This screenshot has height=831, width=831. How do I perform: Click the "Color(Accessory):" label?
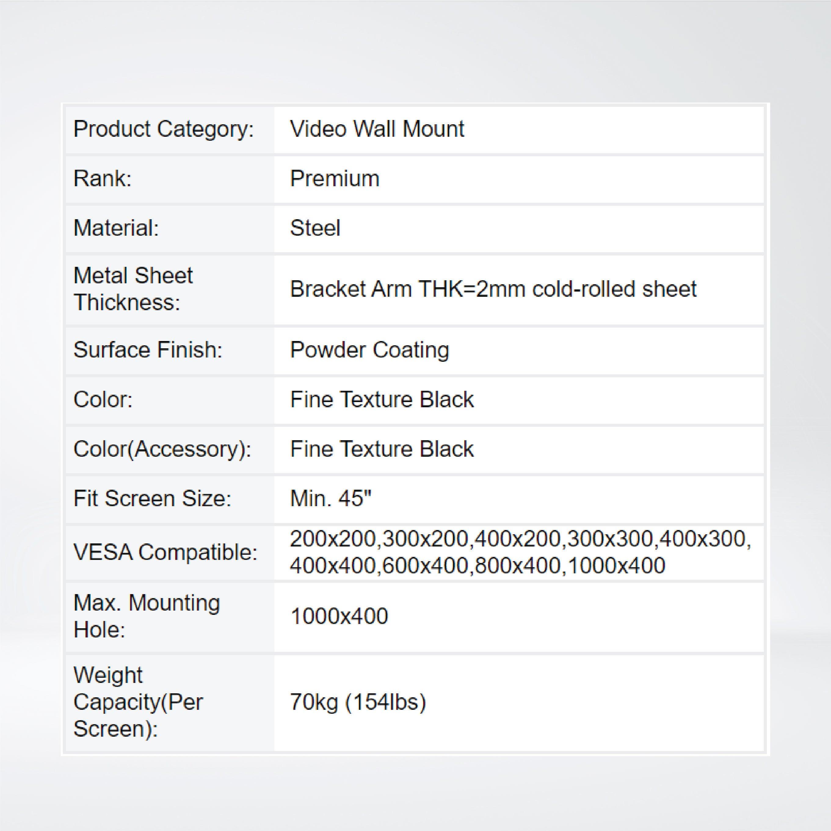(162, 449)
